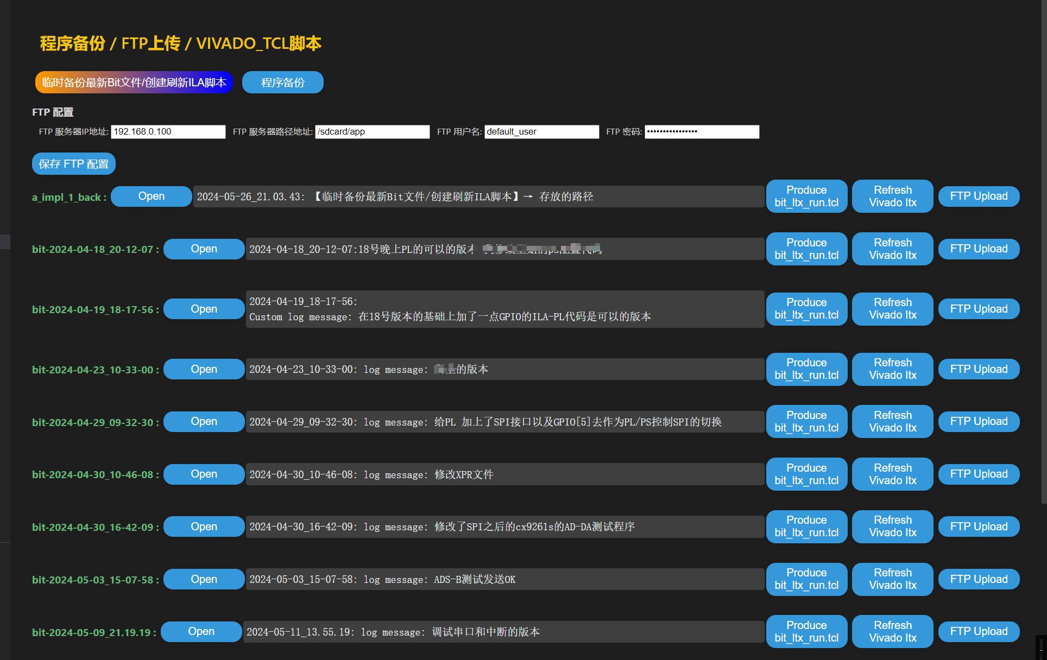
Task: Click 保存 FTP 配置 to save FTP settings
Action: tap(73, 163)
